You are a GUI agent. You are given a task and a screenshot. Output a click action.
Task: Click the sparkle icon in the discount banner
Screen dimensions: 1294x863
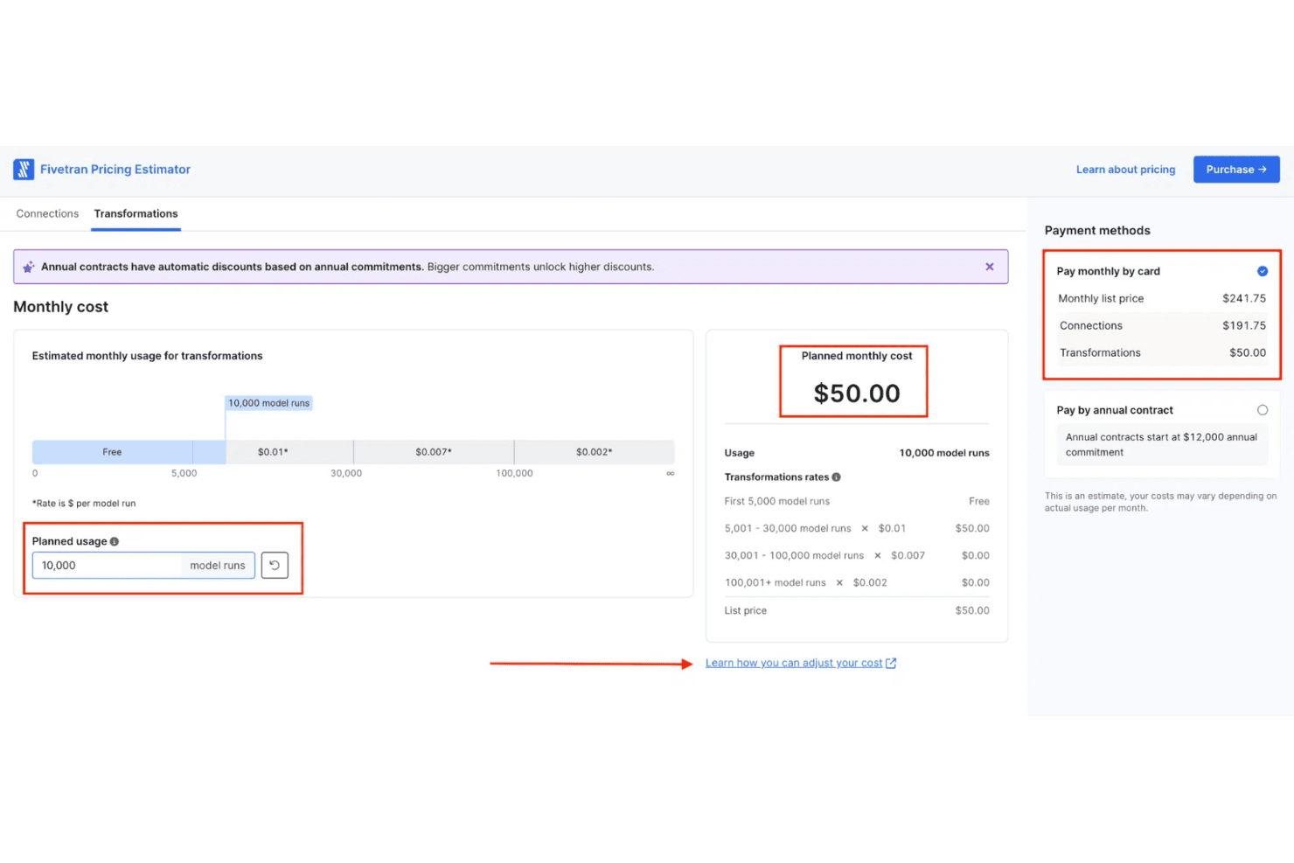coord(29,267)
